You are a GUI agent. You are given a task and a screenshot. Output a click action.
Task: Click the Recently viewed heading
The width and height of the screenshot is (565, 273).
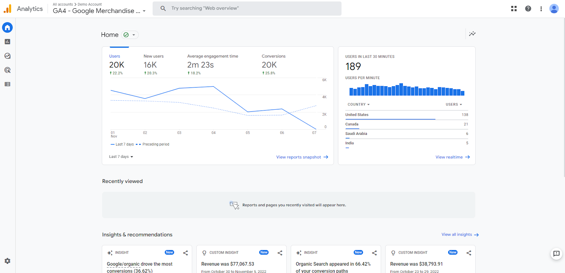click(122, 181)
